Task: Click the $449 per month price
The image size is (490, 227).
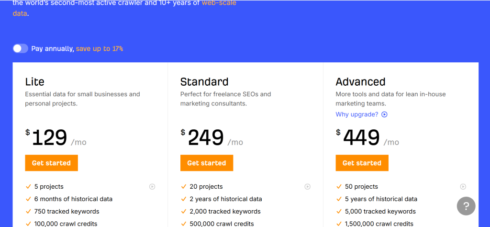Action: 361,138
